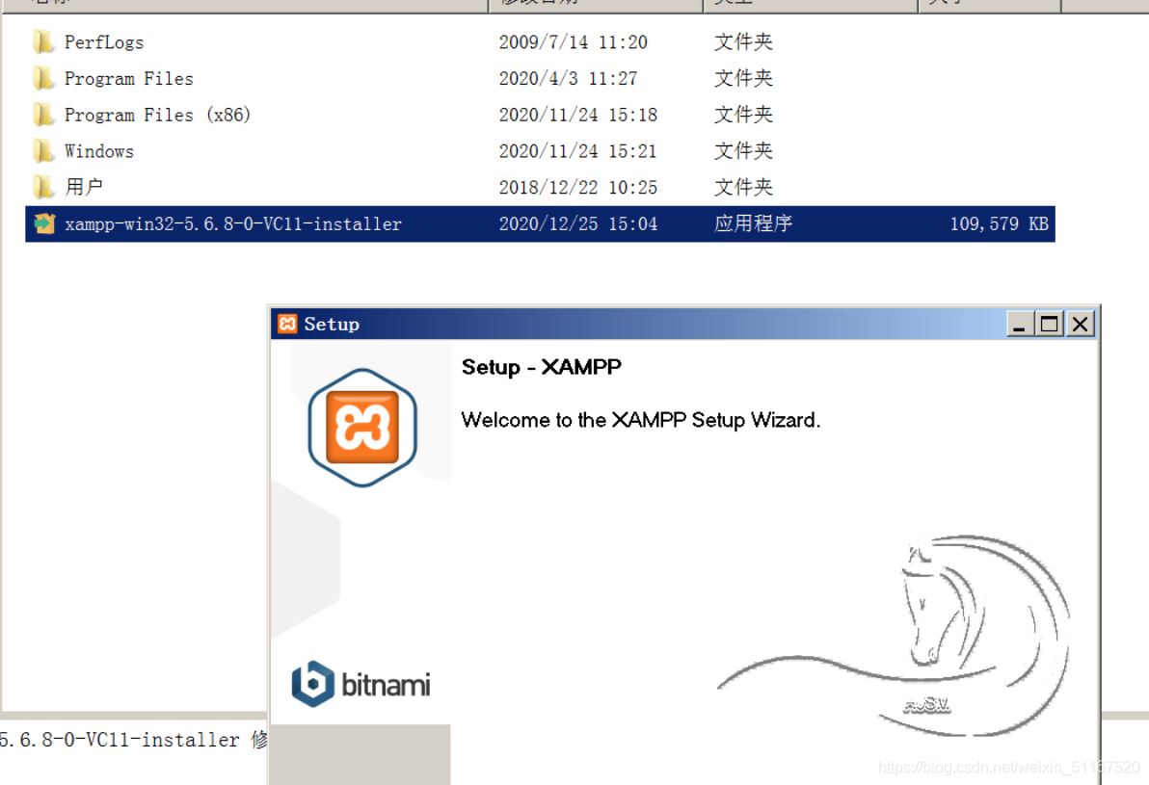Click installer name in Explorer details pane
The width and height of the screenshot is (1149, 785).
tap(120, 741)
